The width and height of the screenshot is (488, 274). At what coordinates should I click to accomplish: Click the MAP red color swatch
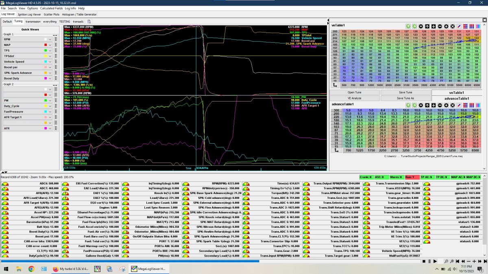[46, 45]
